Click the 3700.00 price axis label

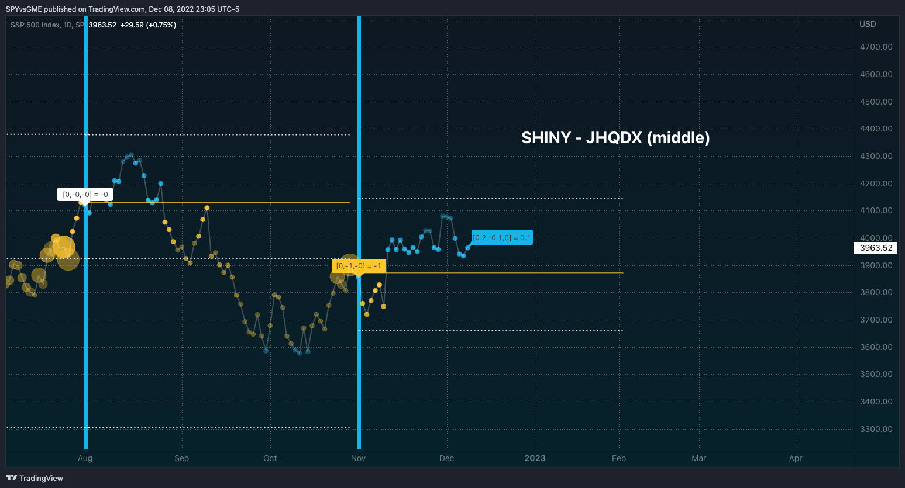pyautogui.click(x=876, y=320)
